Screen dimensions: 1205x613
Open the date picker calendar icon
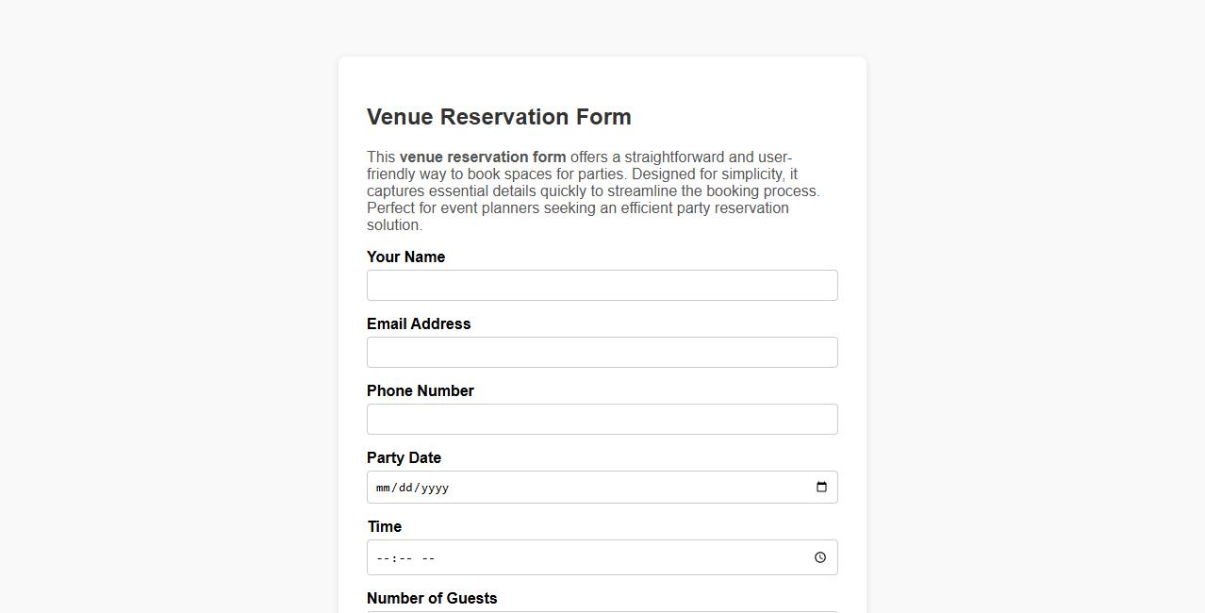pos(819,487)
